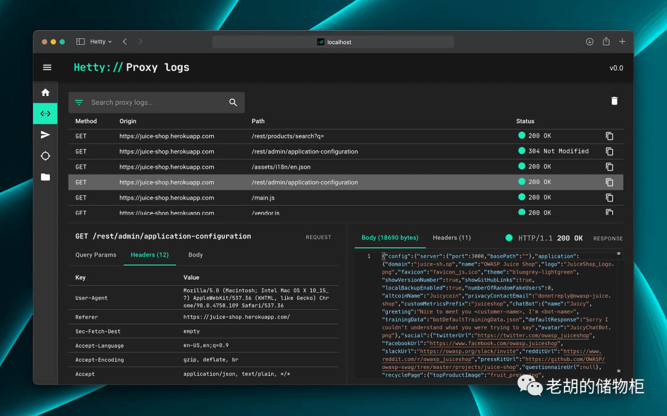Screen dimensions: 667x416
Task: Click the Referer header value
Action: (237, 317)
